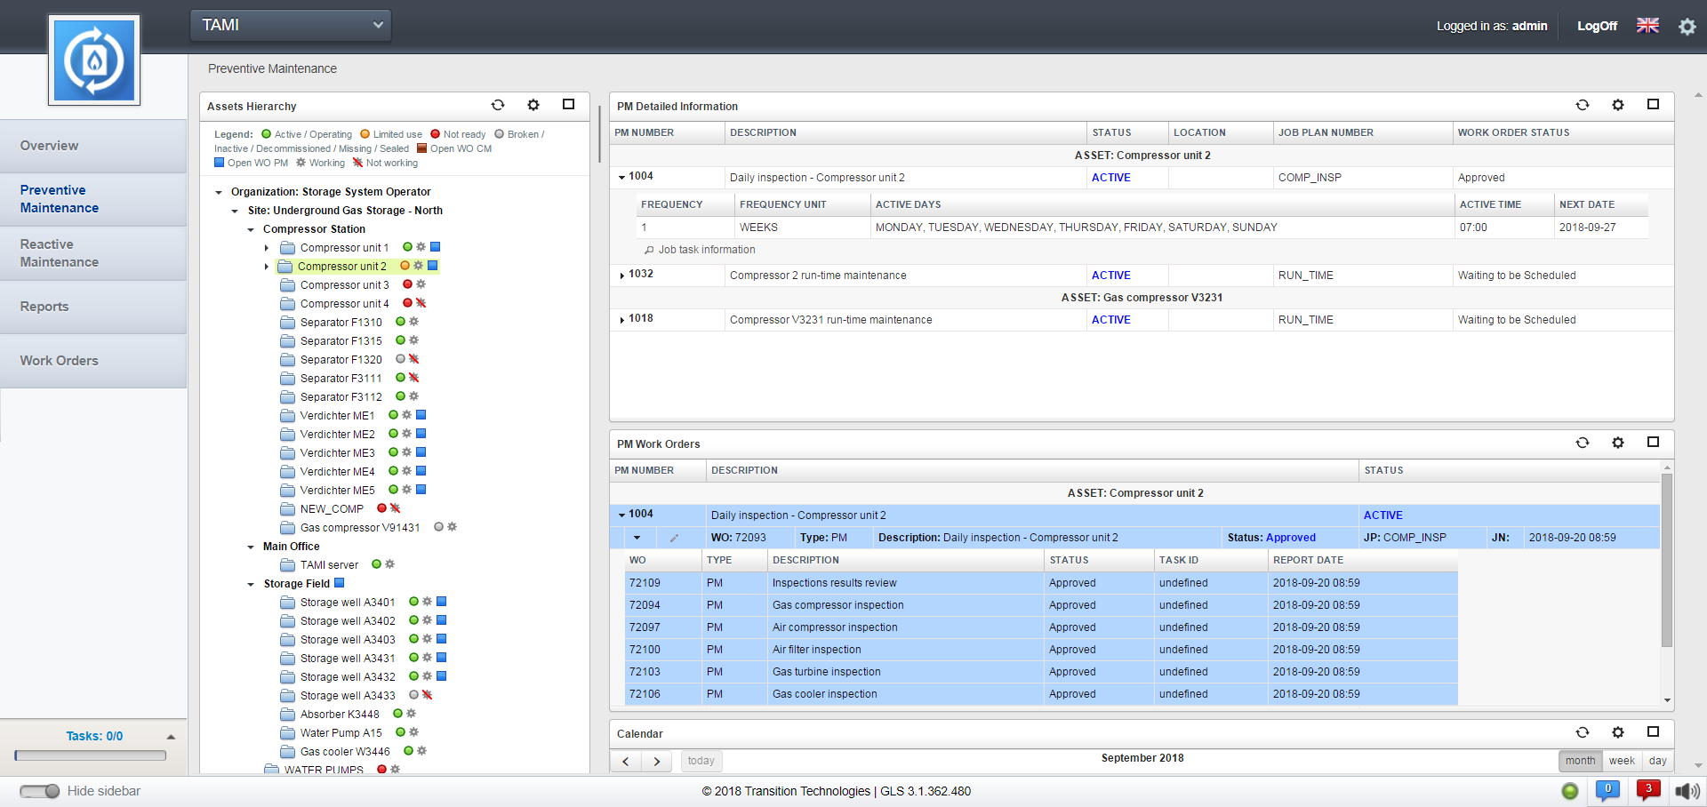Go to Work Orders section
This screenshot has width=1707, height=807.
(x=60, y=361)
